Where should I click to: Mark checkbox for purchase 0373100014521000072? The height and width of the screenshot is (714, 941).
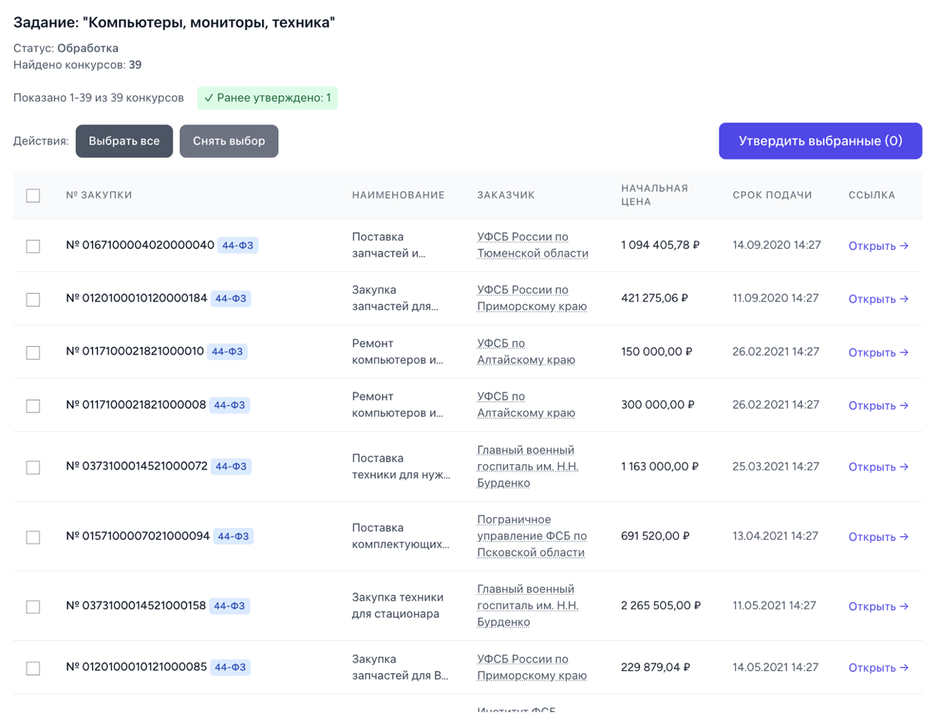click(x=33, y=468)
